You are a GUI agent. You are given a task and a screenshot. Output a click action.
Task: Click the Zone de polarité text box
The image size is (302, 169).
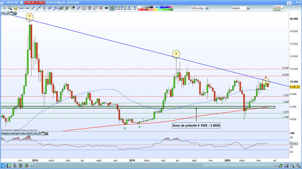tap(196, 126)
